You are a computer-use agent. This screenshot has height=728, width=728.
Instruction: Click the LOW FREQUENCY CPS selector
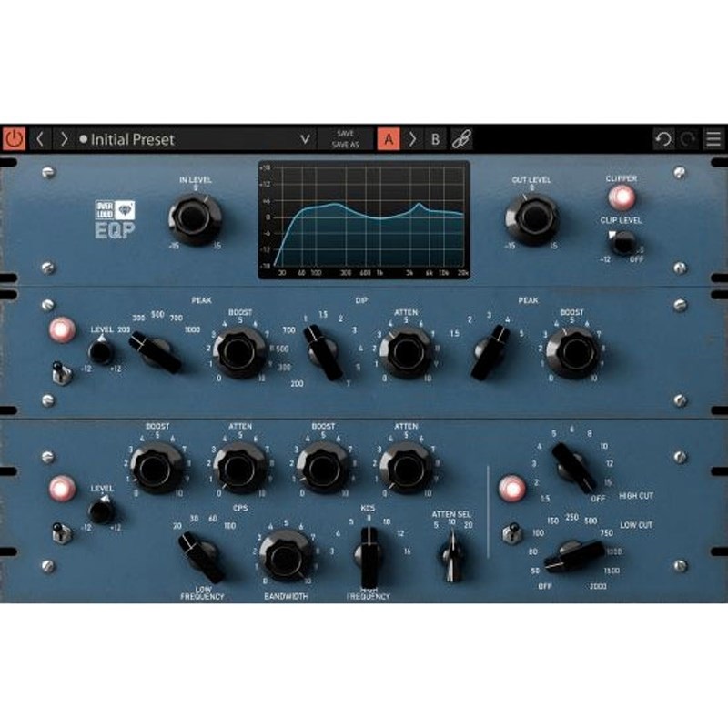[202, 557]
